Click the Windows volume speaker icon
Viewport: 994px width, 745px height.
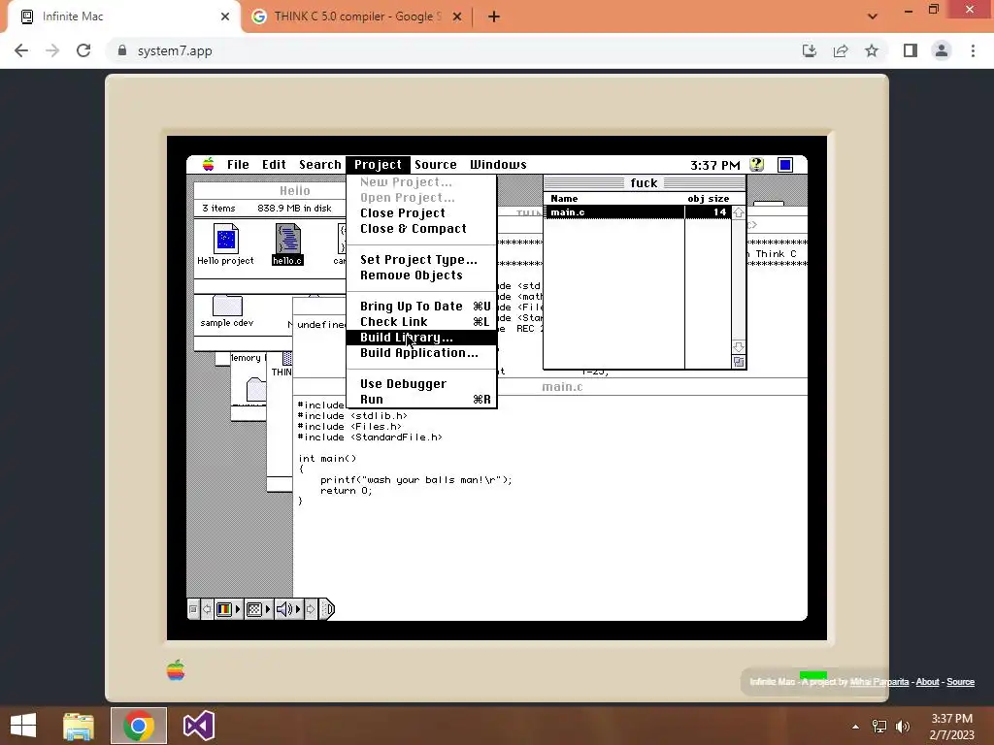click(903, 726)
